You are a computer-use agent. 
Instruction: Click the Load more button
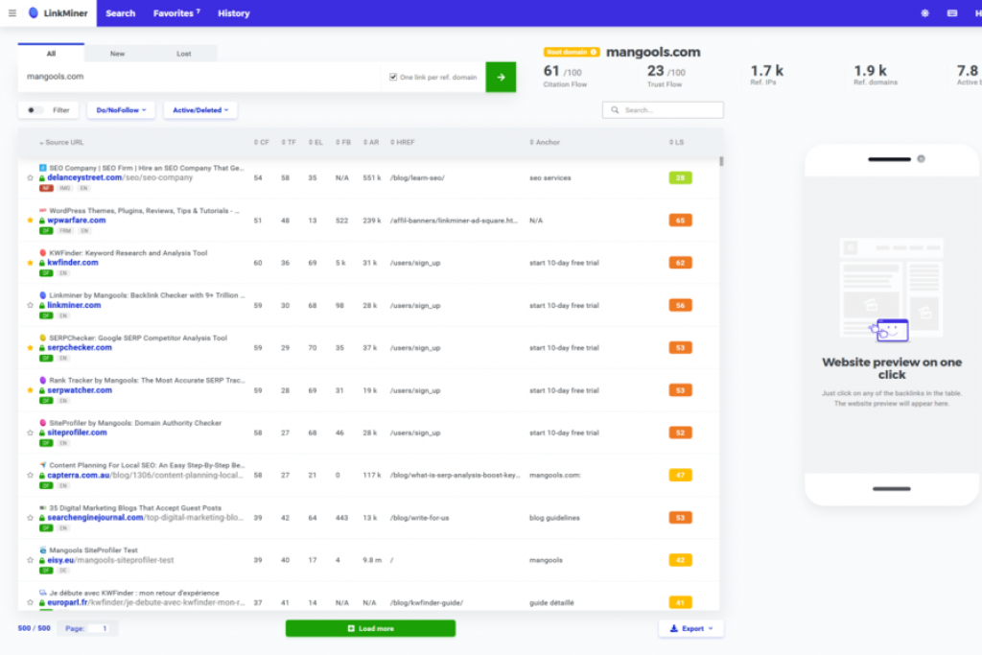point(370,628)
